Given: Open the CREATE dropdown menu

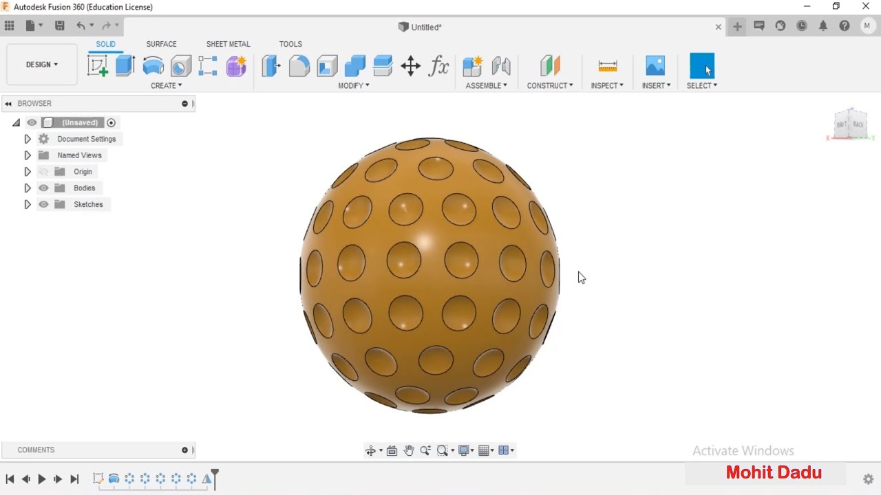Looking at the screenshot, I should point(167,85).
